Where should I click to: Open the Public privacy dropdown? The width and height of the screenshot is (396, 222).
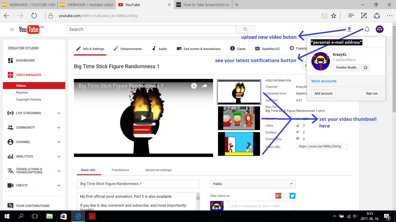tap(253, 184)
